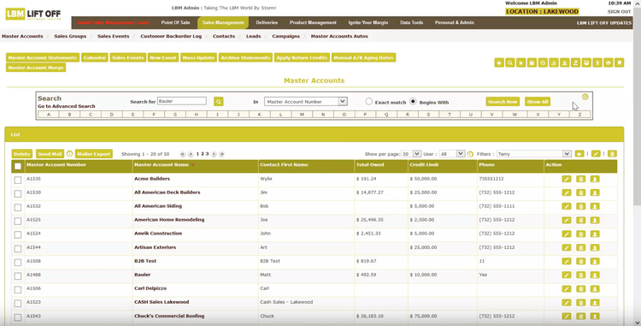Sort by the Master Account Name column

click(162, 165)
